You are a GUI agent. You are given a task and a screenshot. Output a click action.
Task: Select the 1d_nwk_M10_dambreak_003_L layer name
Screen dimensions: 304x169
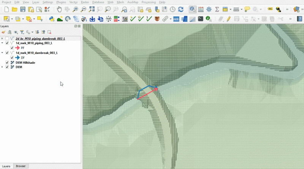36,53
